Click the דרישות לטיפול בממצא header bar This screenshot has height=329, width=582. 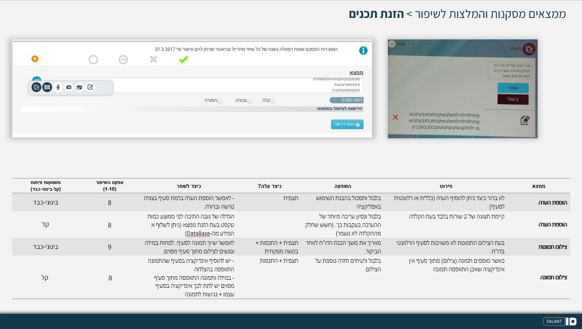[192, 109]
